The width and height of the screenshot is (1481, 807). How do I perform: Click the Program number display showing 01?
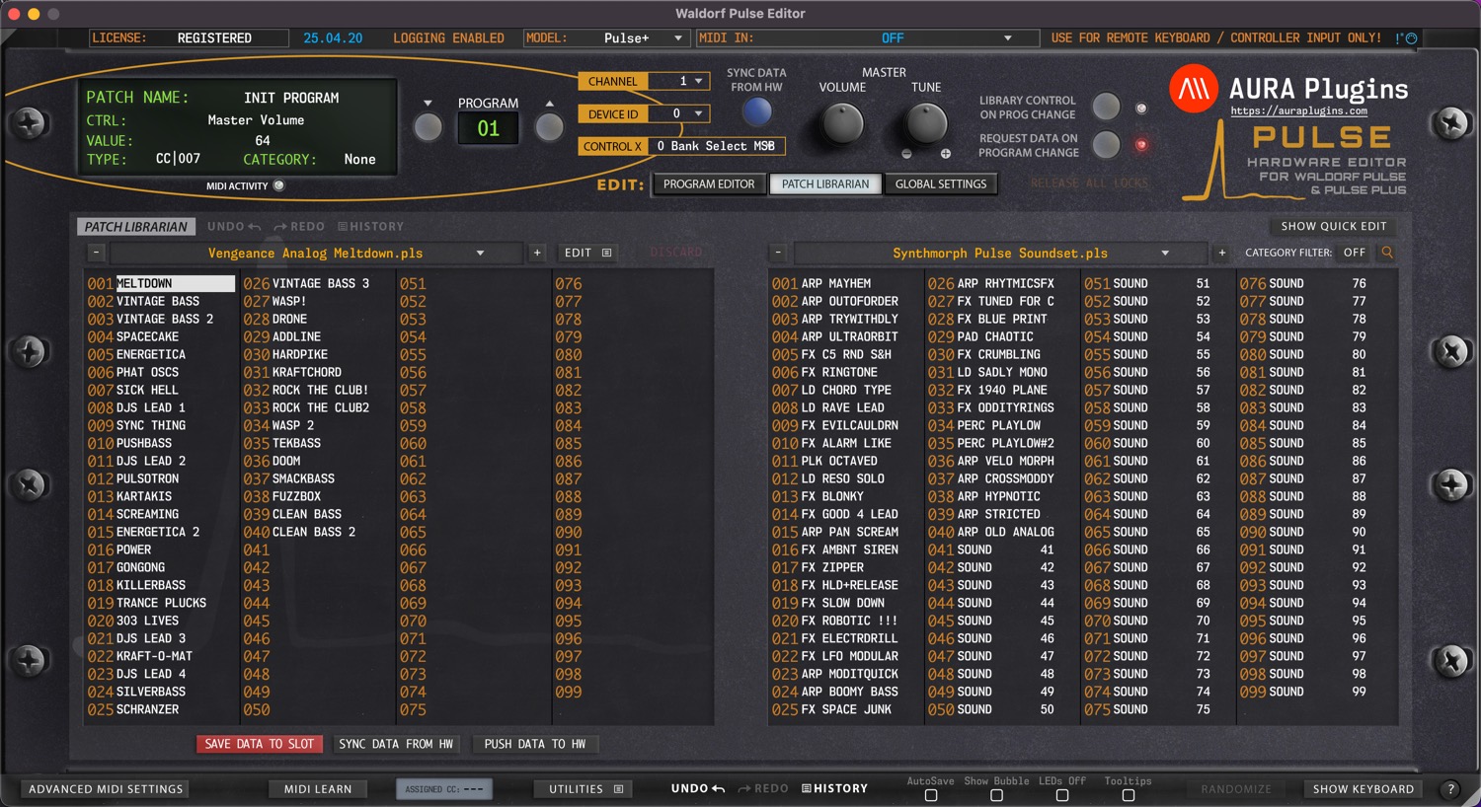click(489, 129)
